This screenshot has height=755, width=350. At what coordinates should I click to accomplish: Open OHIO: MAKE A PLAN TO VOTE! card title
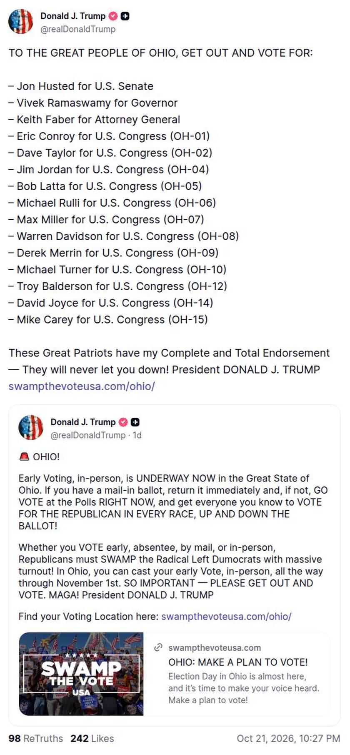[x=238, y=662]
